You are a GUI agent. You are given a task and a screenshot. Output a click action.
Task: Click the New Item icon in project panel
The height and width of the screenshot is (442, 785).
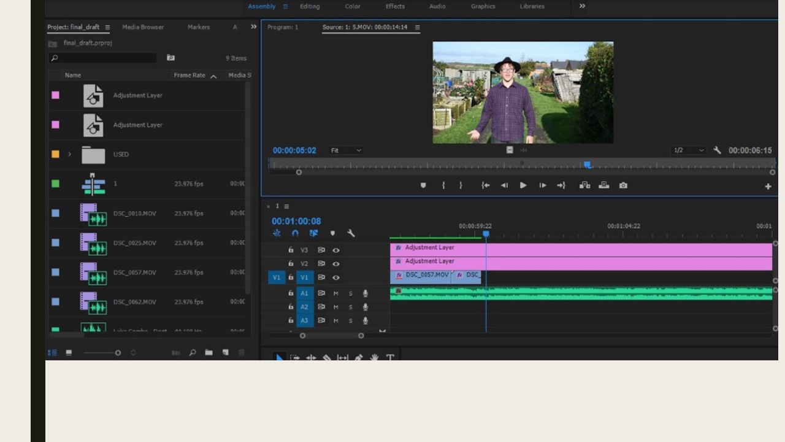(225, 352)
